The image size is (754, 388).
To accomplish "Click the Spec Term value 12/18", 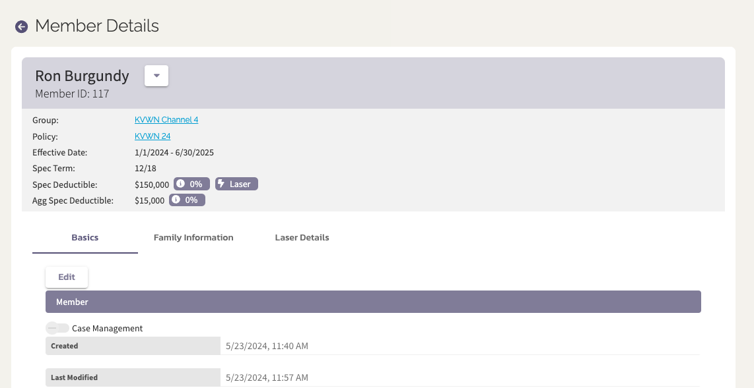I will click(x=145, y=169).
